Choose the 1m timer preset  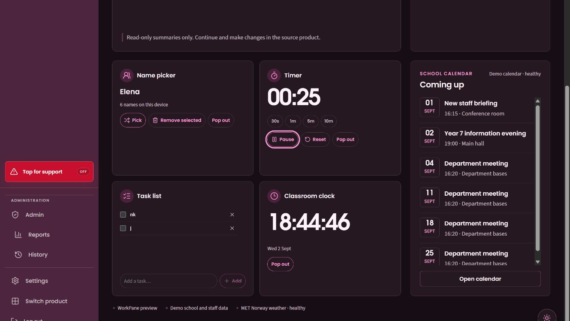click(x=293, y=121)
